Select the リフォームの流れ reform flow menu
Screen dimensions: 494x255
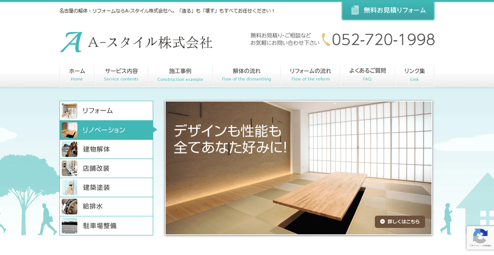[310, 75]
